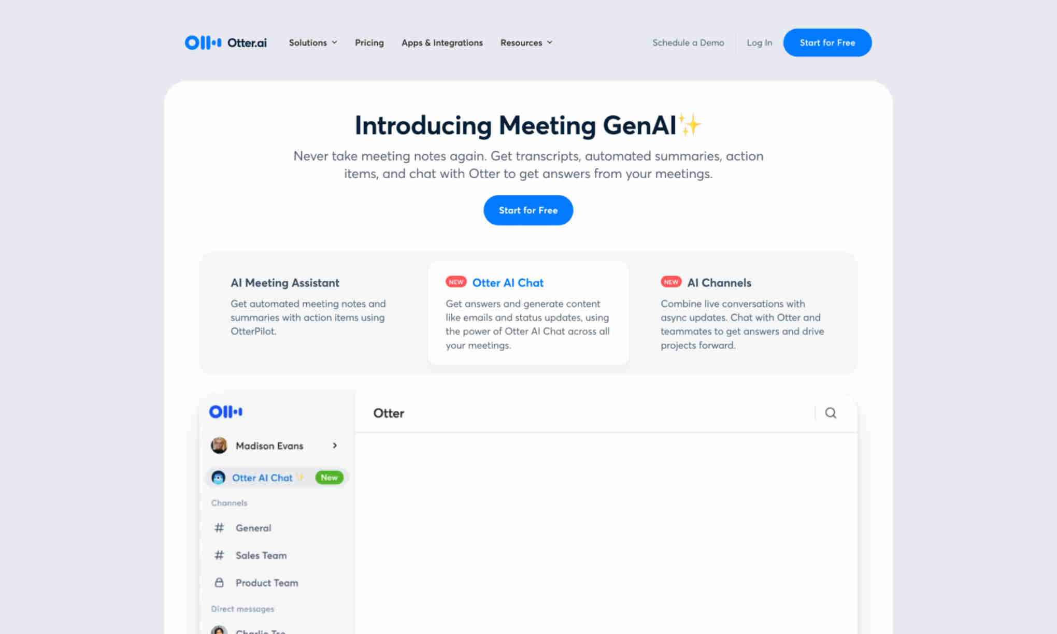1057x634 pixels.
Task: Click the hashtag icon next to General
Action: point(218,528)
